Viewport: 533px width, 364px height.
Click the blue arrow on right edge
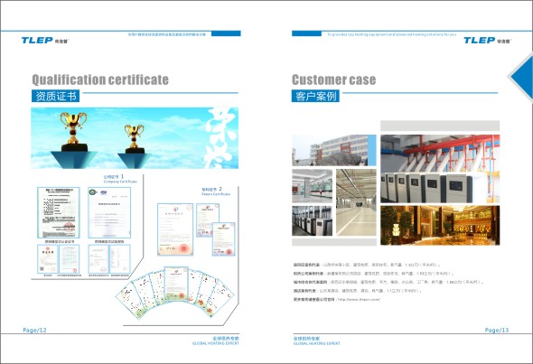(522, 77)
